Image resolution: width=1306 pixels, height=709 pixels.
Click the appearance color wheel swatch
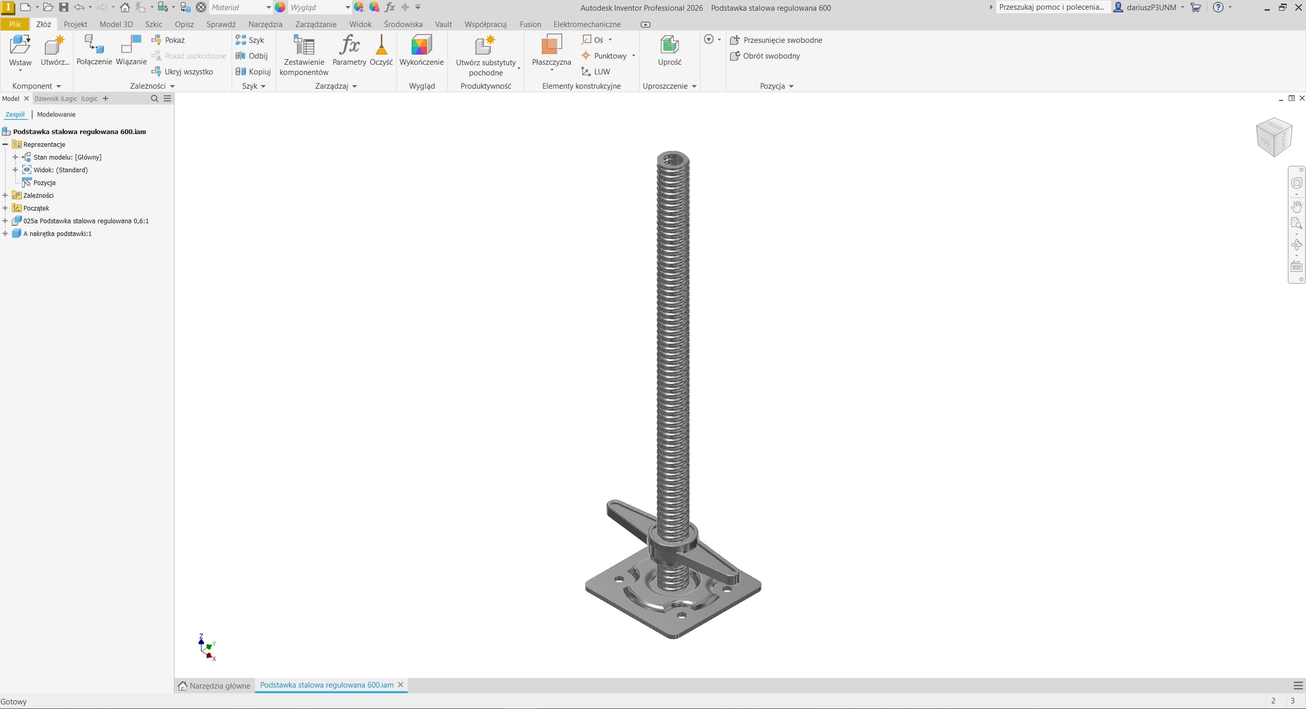tap(280, 7)
